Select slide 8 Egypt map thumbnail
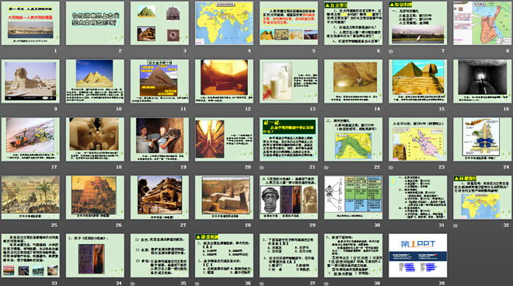This screenshot has width=513, height=286. pyautogui.click(x=483, y=23)
